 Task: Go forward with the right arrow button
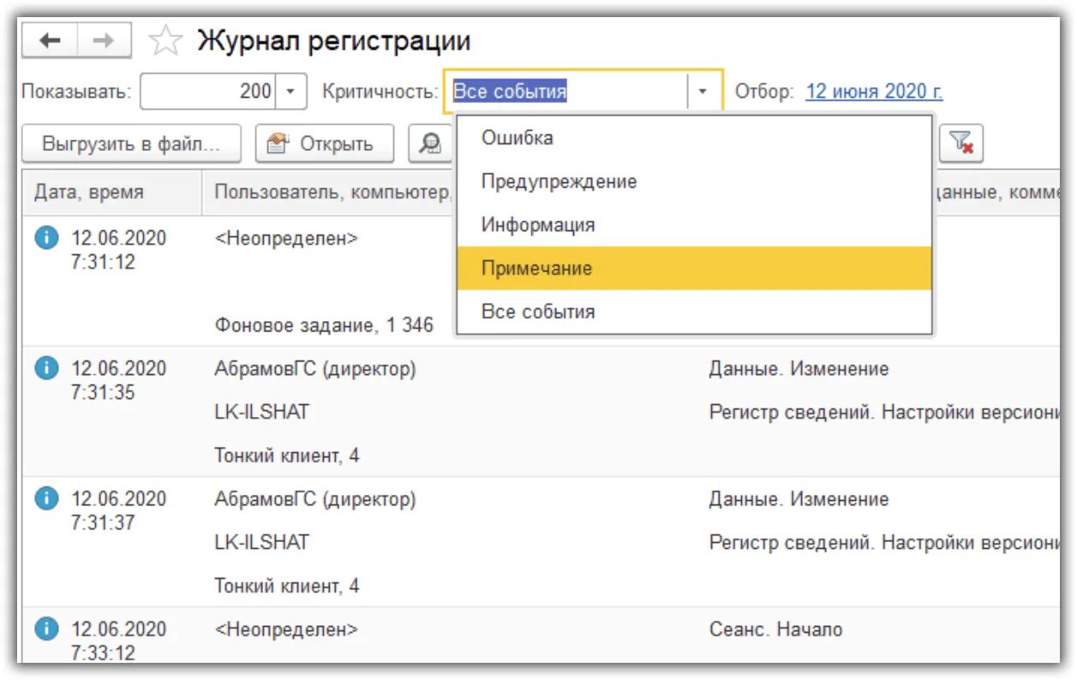(x=104, y=40)
